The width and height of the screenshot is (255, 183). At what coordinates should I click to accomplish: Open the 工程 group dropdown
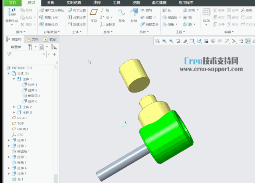click(180, 32)
